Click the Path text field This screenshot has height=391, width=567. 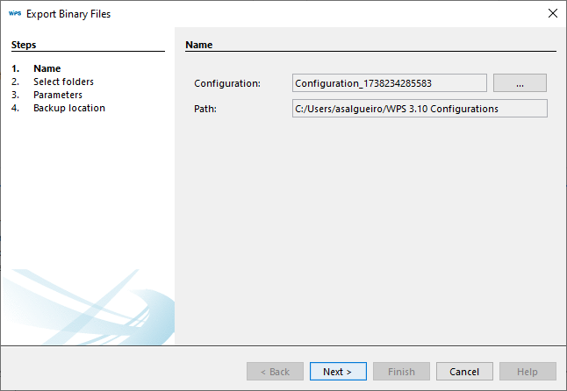[420, 109]
